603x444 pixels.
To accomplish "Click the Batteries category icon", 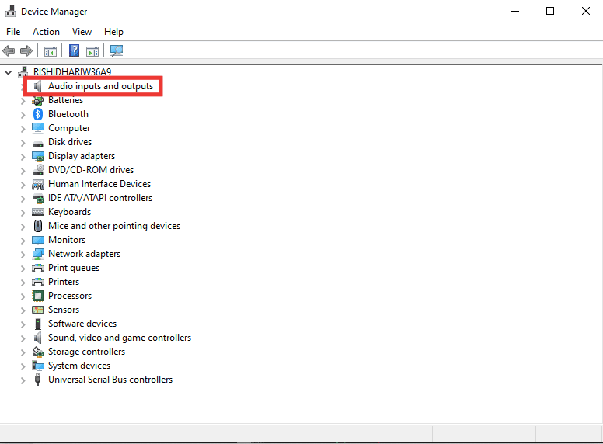I will tap(37, 100).
